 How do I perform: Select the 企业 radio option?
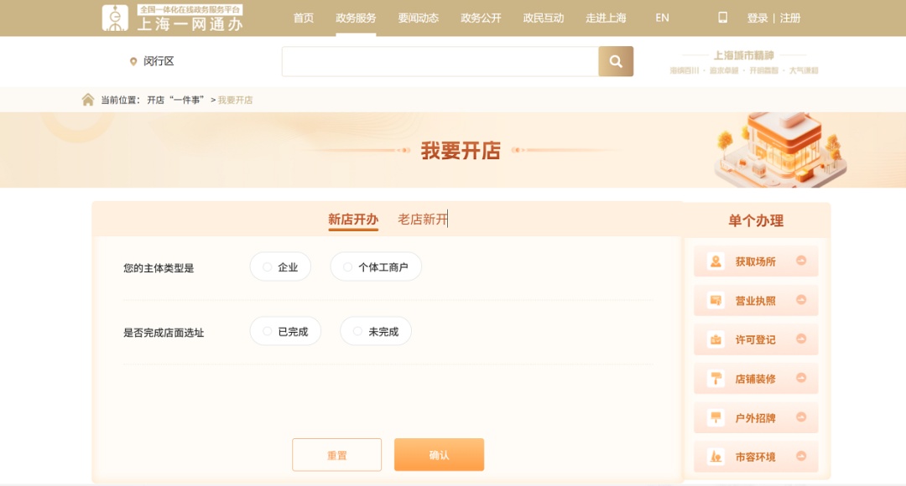point(268,267)
